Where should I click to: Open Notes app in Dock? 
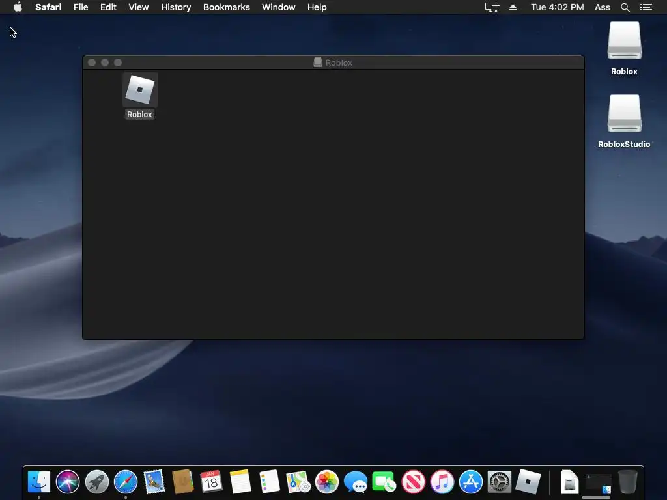click(240, 482)
